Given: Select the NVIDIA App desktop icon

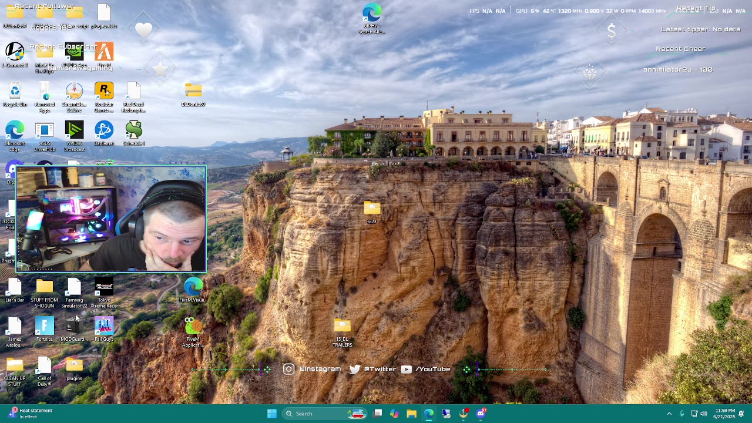Looking at the screenshot, I should (x=74, y=55).
